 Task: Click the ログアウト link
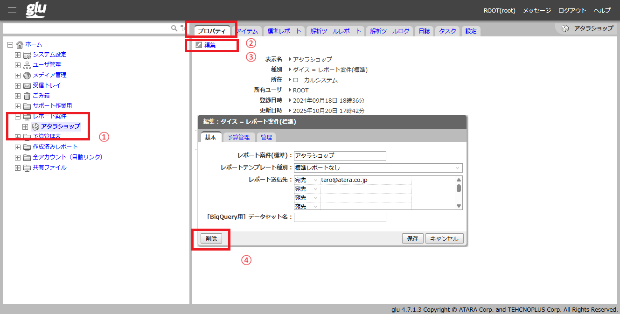point(572,10)
